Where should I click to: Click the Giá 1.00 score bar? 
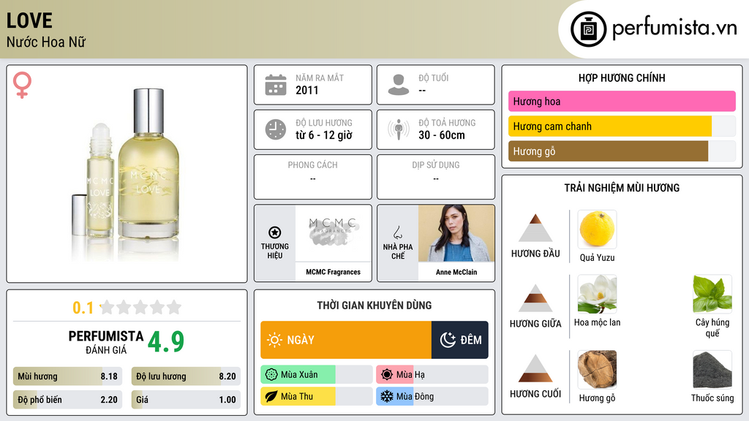point(186,400)
